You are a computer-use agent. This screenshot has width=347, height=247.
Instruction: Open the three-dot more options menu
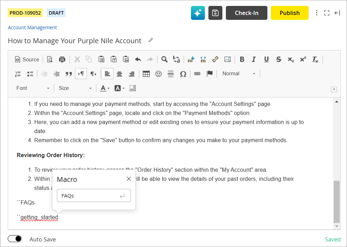(317, 13)
